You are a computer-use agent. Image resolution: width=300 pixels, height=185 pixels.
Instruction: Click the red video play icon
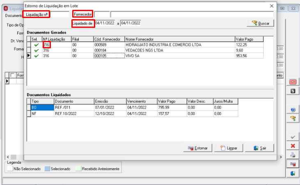[293, 82]
